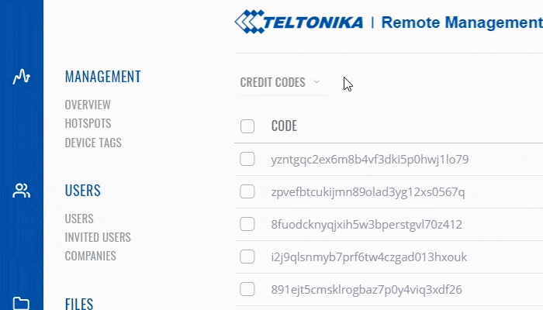Viewport: 543px width, 310px height.
Task: Mark checkbox for code 891ejt5cmsklrogbaz7p0y4viq3xdf26
Action: (x=247, y=289)
